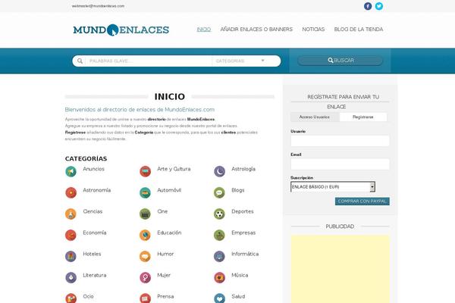The image size is (455, 303).
Task: Open the Humor category link
Action: [x=165, y=254]
